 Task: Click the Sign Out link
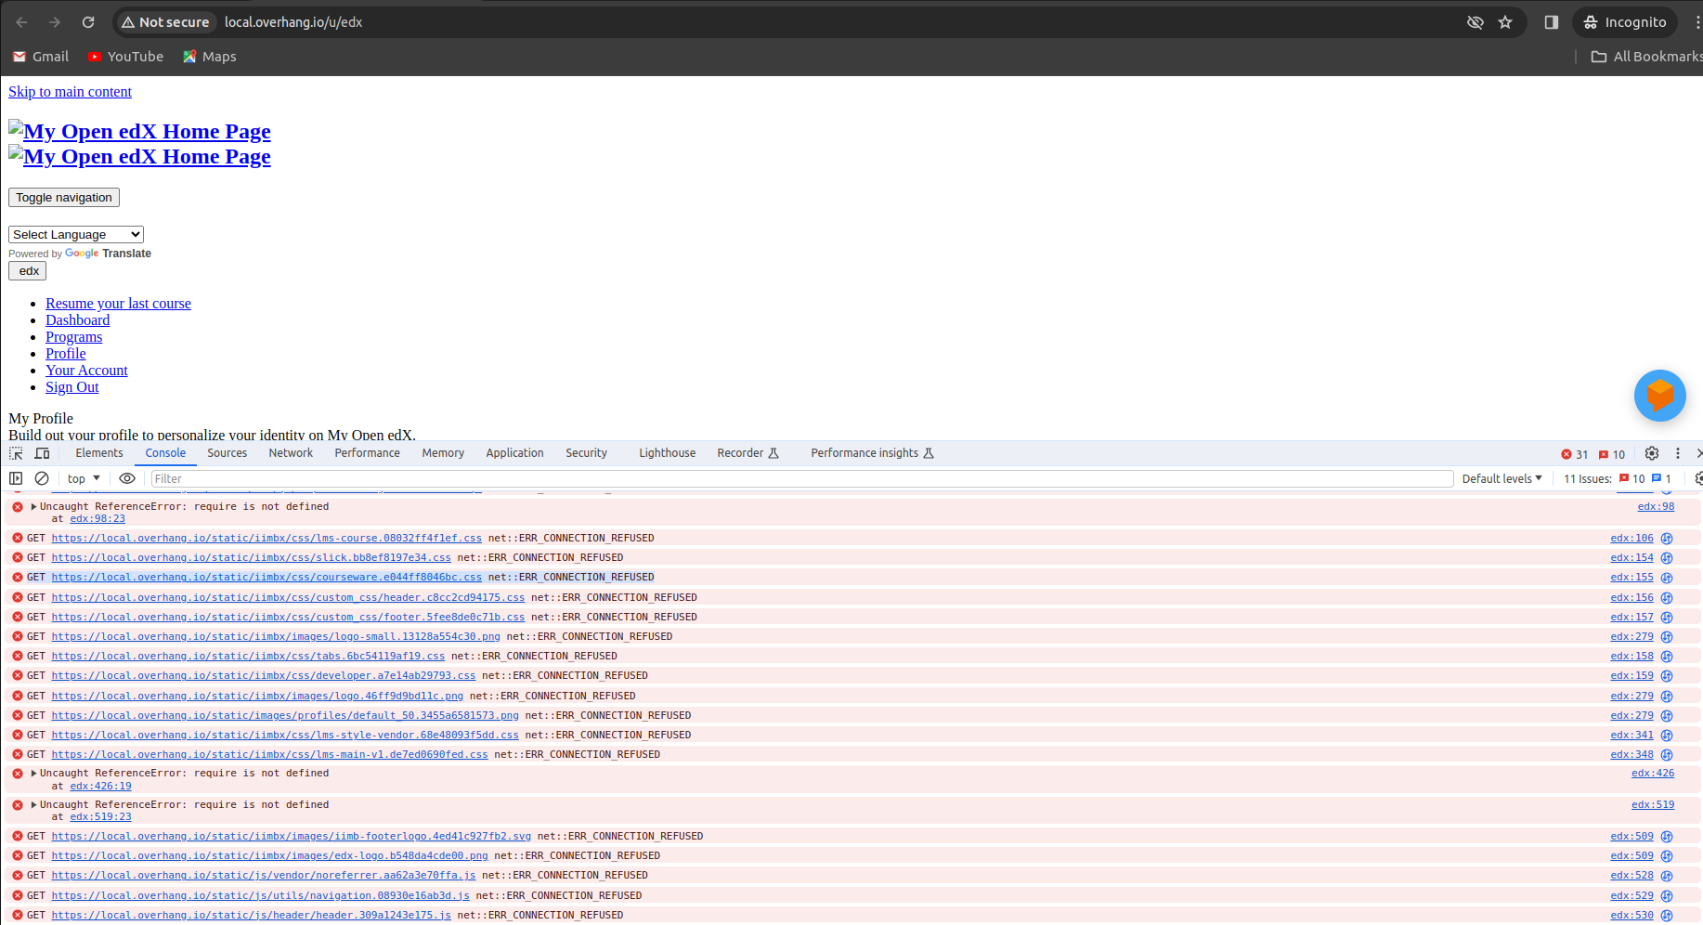(x=71, y=387)
